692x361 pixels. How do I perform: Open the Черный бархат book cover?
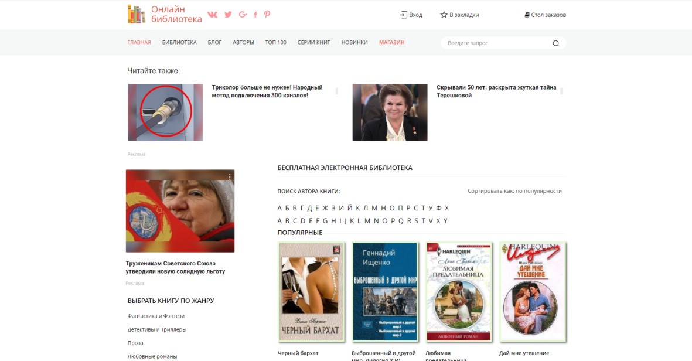[311, 292]
